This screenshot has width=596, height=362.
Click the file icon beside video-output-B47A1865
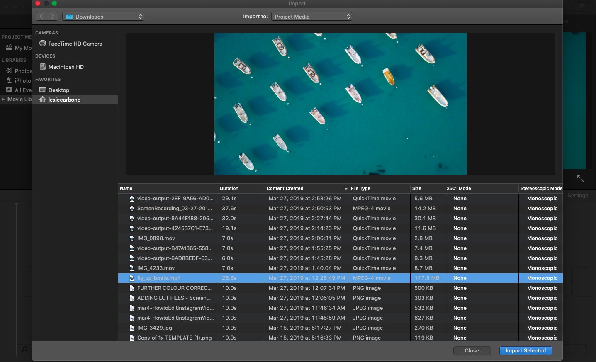pos(132,248)
